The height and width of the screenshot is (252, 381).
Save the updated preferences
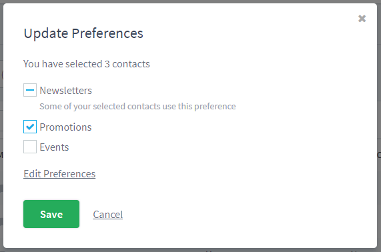click(51, 214)
